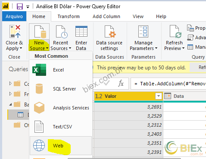The image size is (206, 159).
Task: Click the cell with value 3,2403
Action: click(128, 134)
